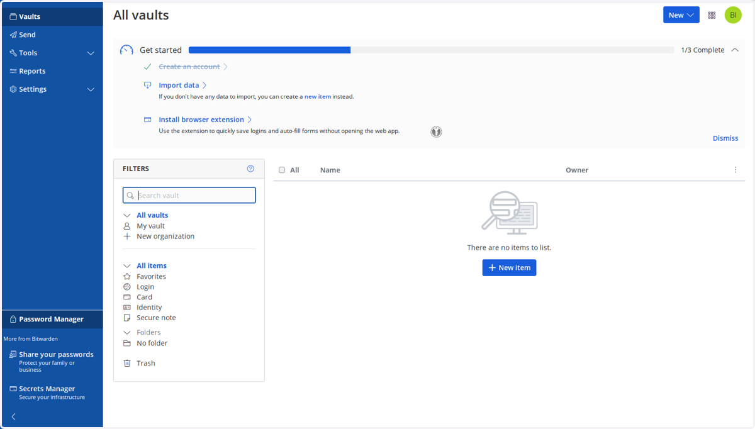
Task: Collapse the Folders chevron
Action: pos(127,333)
